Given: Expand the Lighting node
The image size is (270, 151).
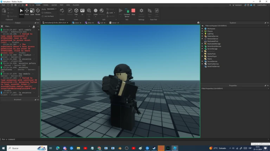Looking at the screenshot, I should click(202, 34).
